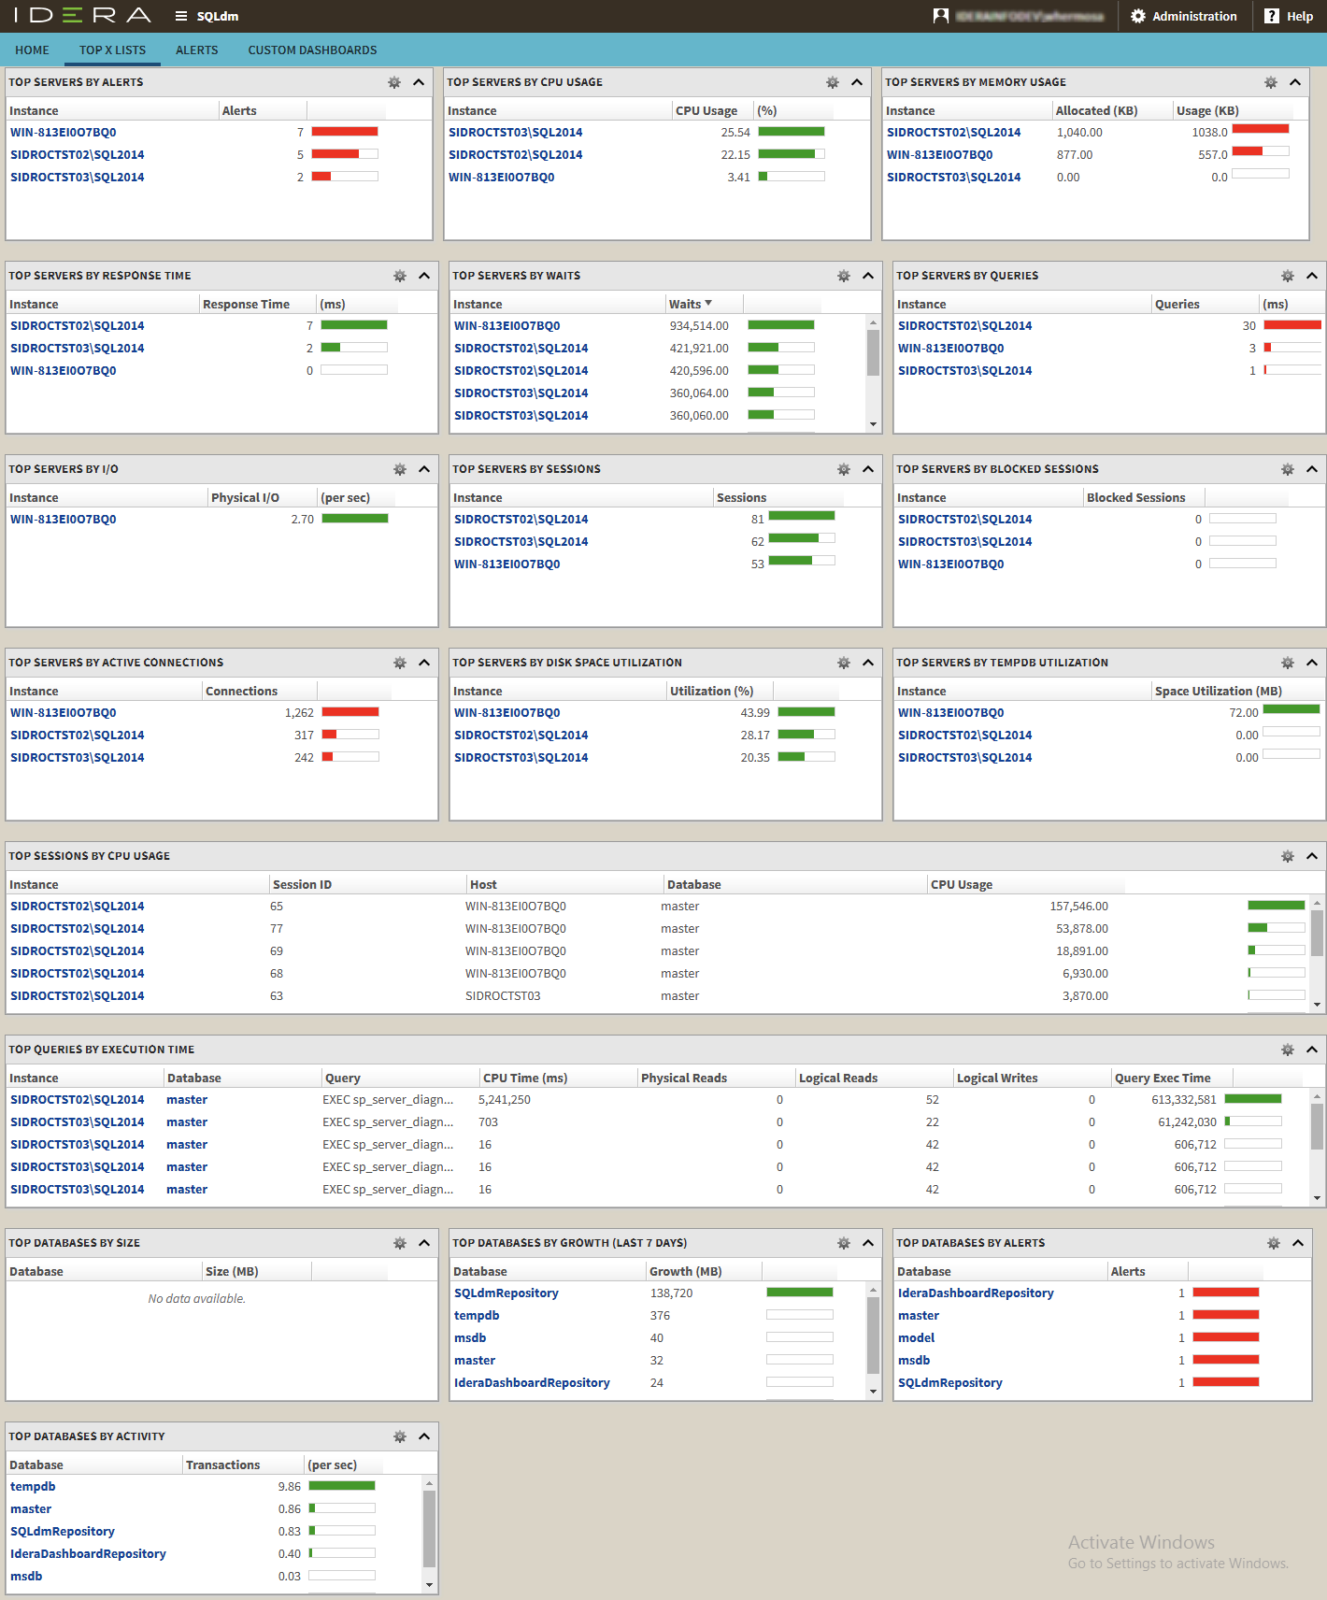Collapse the Top Databases by Alerts panel
The height and width of the screenshot is (1600, 1327).
pos(1298,1243)
